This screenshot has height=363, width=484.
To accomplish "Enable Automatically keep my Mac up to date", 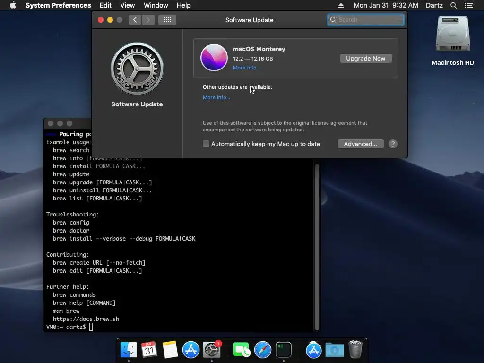I will 206,144.
